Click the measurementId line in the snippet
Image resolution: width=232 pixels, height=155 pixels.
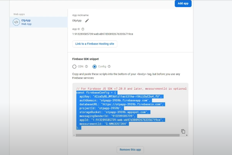tap(104, 124)
